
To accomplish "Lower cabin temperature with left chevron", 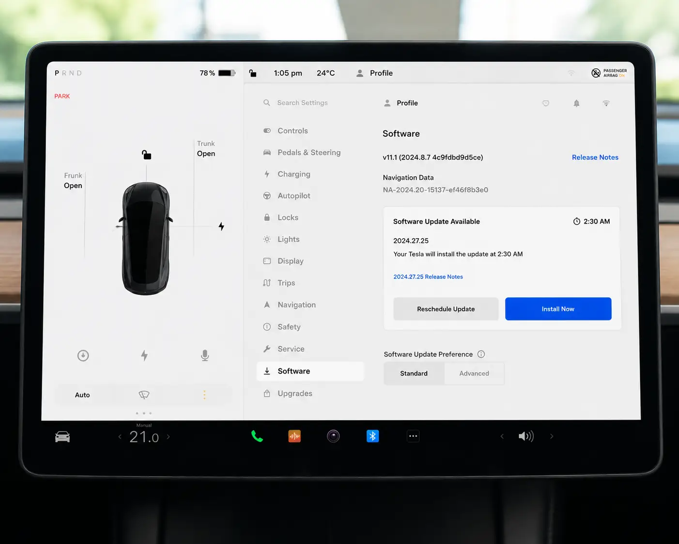I will pos(120,437).
